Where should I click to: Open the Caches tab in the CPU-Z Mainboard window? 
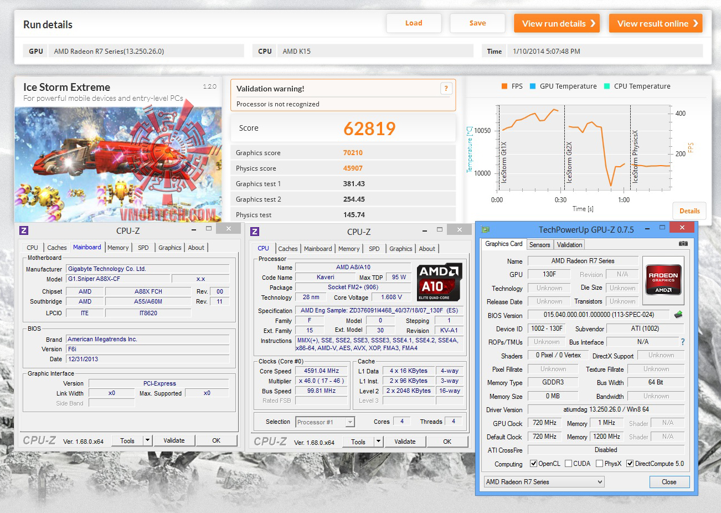pyautogui.click(x=57, y=248)
